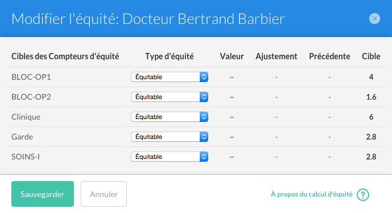Click the Sauvegarder button
This screenshot has width=392, height=213.
(x=43, y=194)
